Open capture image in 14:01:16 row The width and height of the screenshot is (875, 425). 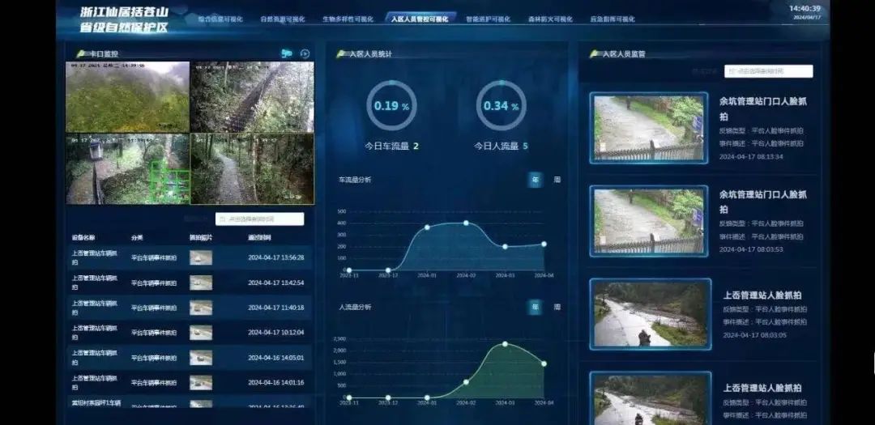point(201,383)
